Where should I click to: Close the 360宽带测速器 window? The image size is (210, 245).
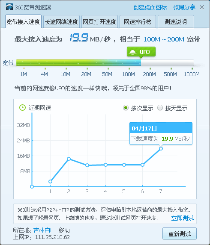click(x=202, y=7)
